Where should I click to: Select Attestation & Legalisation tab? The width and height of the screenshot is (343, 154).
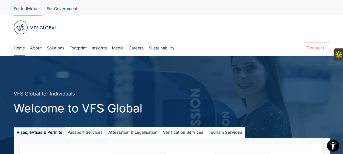click(133, 132)
